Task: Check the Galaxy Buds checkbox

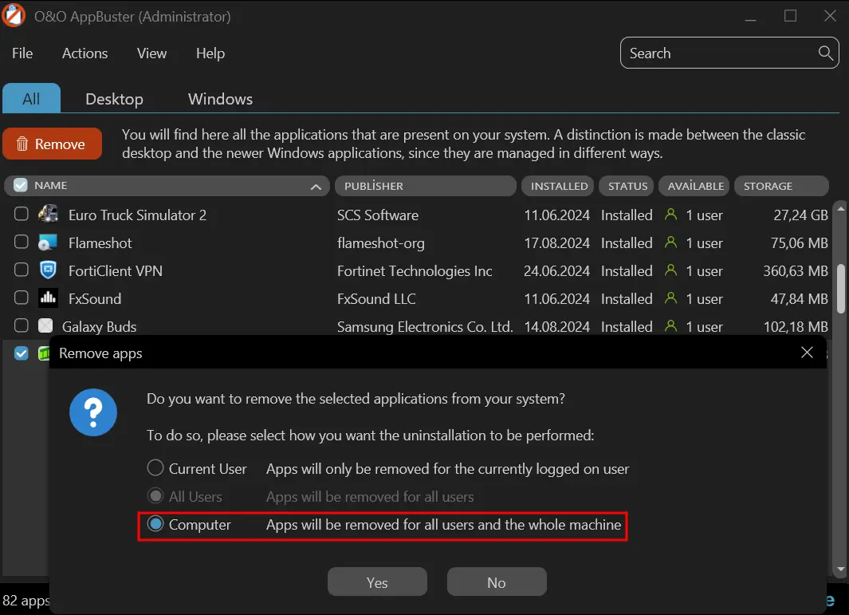Action: coord(21,325)
